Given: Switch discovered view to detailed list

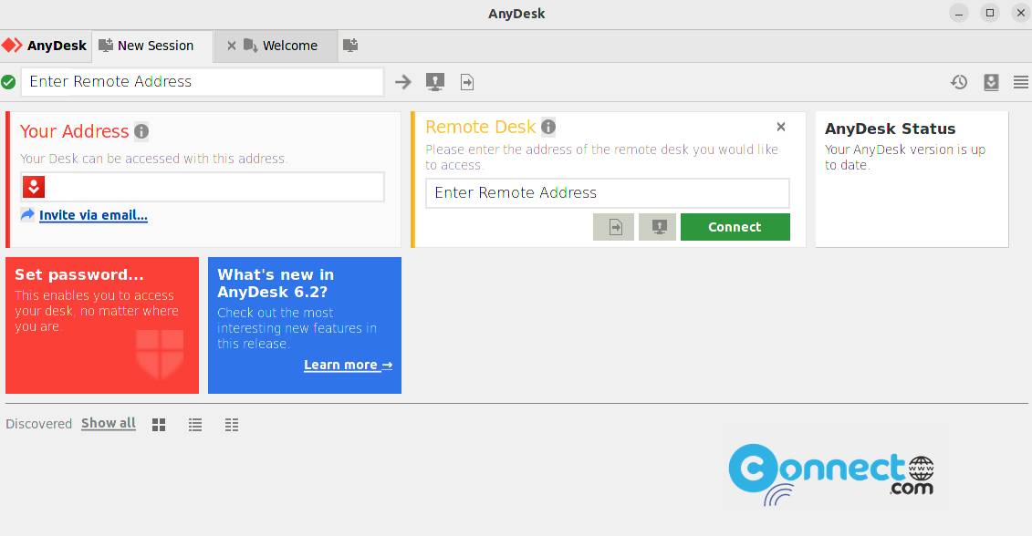Looking at the screenshot, I should 232,425.
